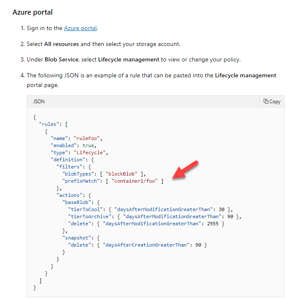Click the value 2555 in delete rule
The image size is (287, 298).
click(x=213, y=224)
